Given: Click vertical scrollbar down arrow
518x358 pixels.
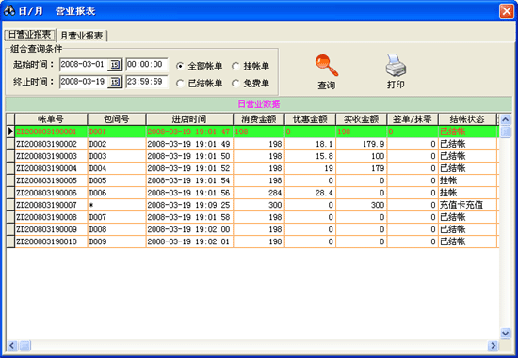Looking at the screenshot, I should 505,333.
